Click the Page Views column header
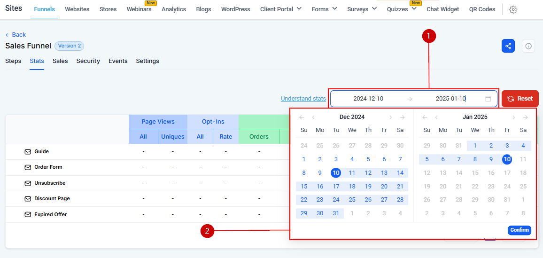Viewport: 543px width, 258px height. point(158,122)
